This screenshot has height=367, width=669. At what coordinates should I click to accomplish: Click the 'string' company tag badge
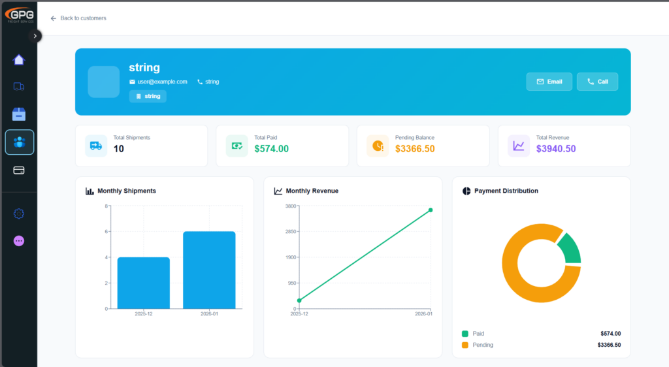pos(148,96)
